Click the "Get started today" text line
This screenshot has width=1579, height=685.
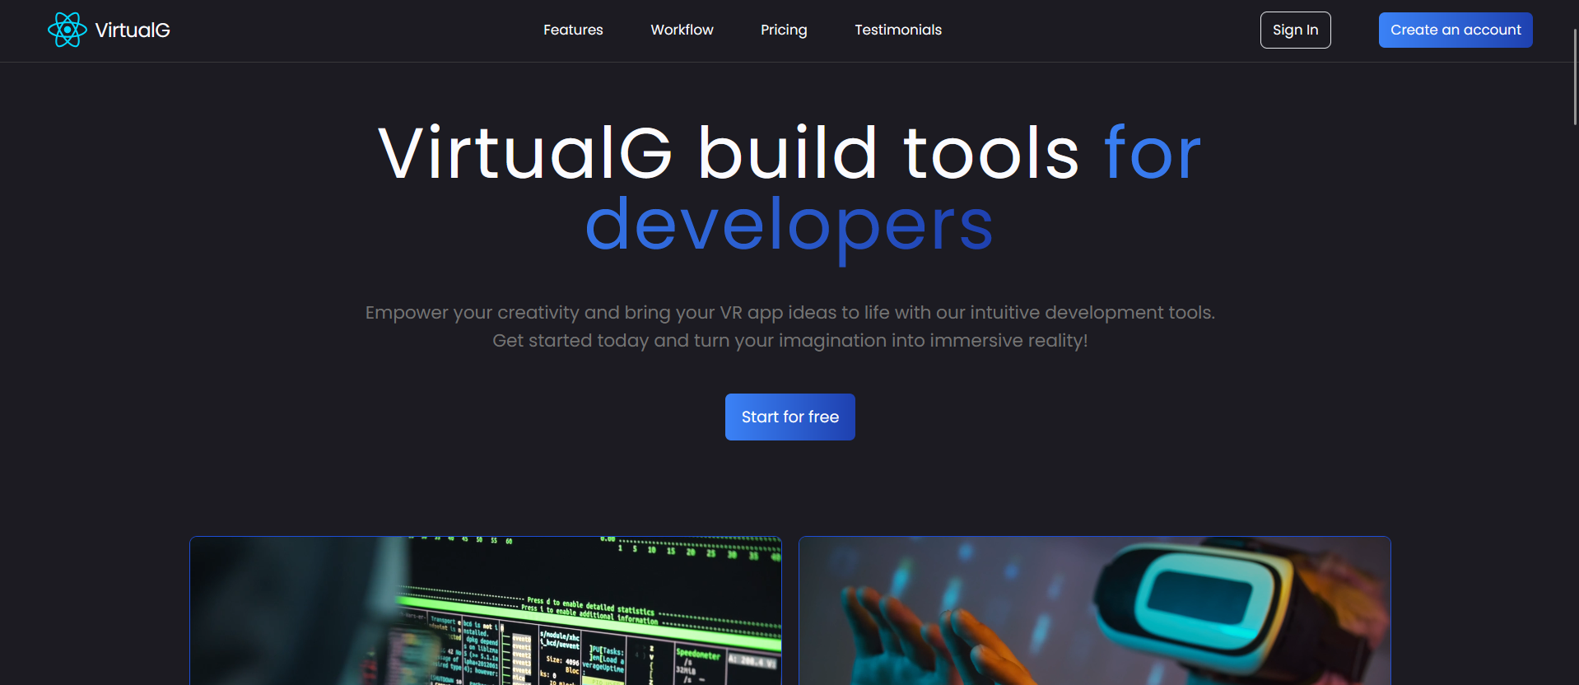click(x=789, y=341)
